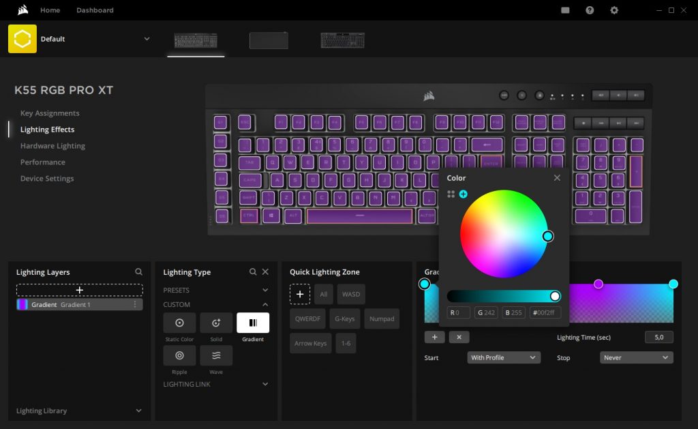Image resolution: width=698 pixels, height=429 pixels.
Task: Open Hardware Lighting section
Action: 52,146
